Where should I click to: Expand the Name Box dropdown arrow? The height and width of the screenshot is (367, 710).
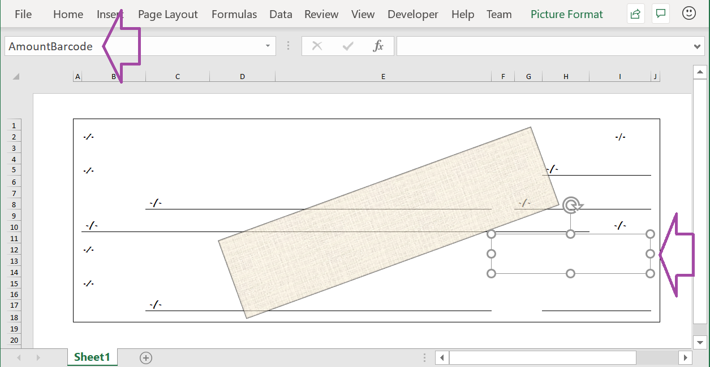click(x=268, y=46)
